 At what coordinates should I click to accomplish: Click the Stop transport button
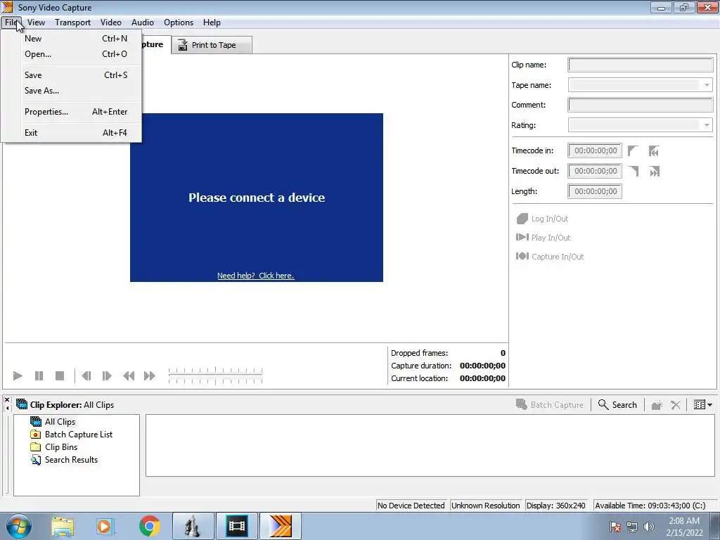[60, 376]
